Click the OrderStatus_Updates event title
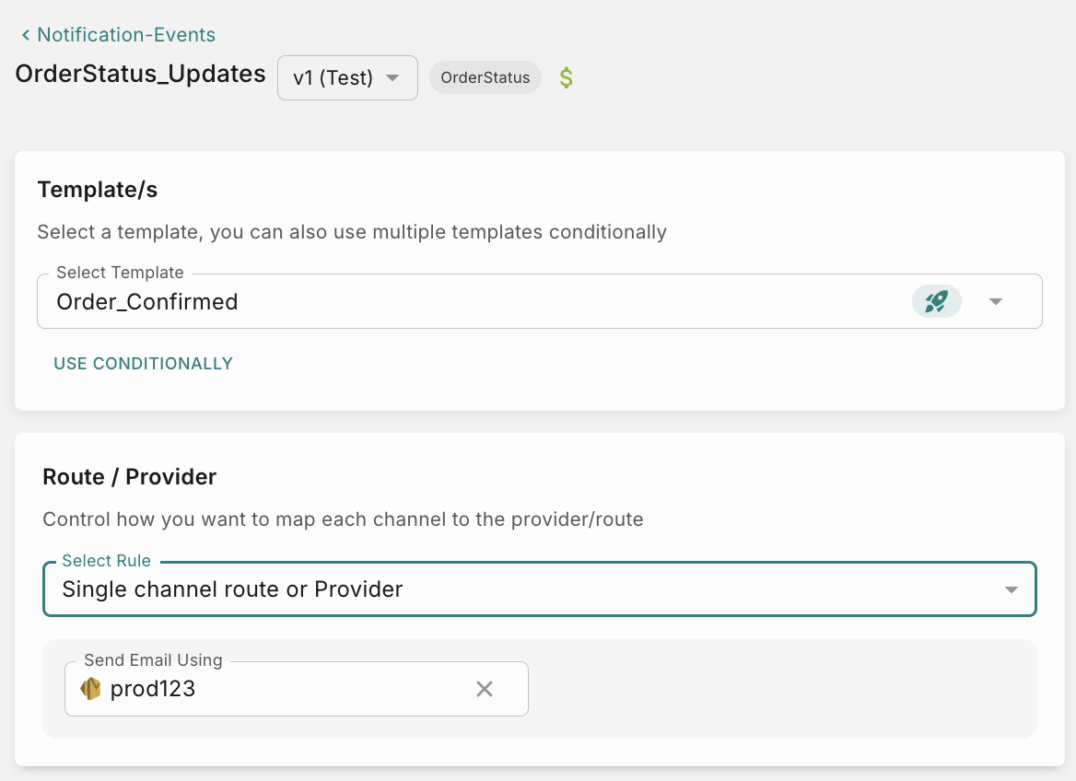 pyautogui.click(x=141, y=74)
